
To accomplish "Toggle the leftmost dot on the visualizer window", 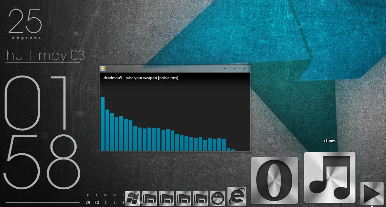I will pos(224,69).
